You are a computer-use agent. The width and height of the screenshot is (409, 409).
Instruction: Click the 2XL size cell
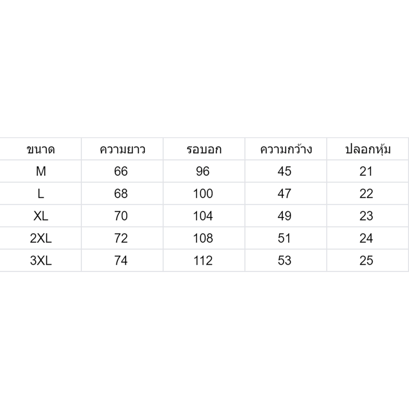41,238
